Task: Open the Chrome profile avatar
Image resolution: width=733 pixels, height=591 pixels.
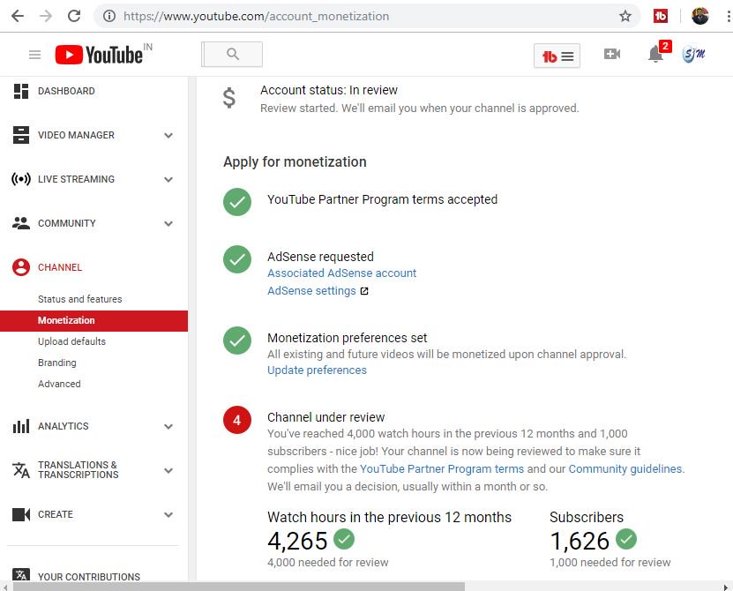Action: 699,16
